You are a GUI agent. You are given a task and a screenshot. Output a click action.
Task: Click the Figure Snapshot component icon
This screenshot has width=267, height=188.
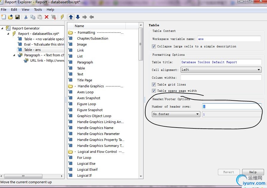coord(70,110)
